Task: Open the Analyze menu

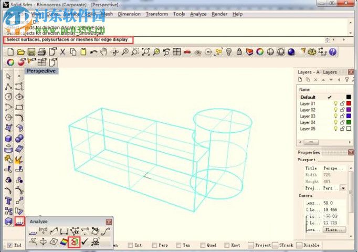Action: point(198,14)
